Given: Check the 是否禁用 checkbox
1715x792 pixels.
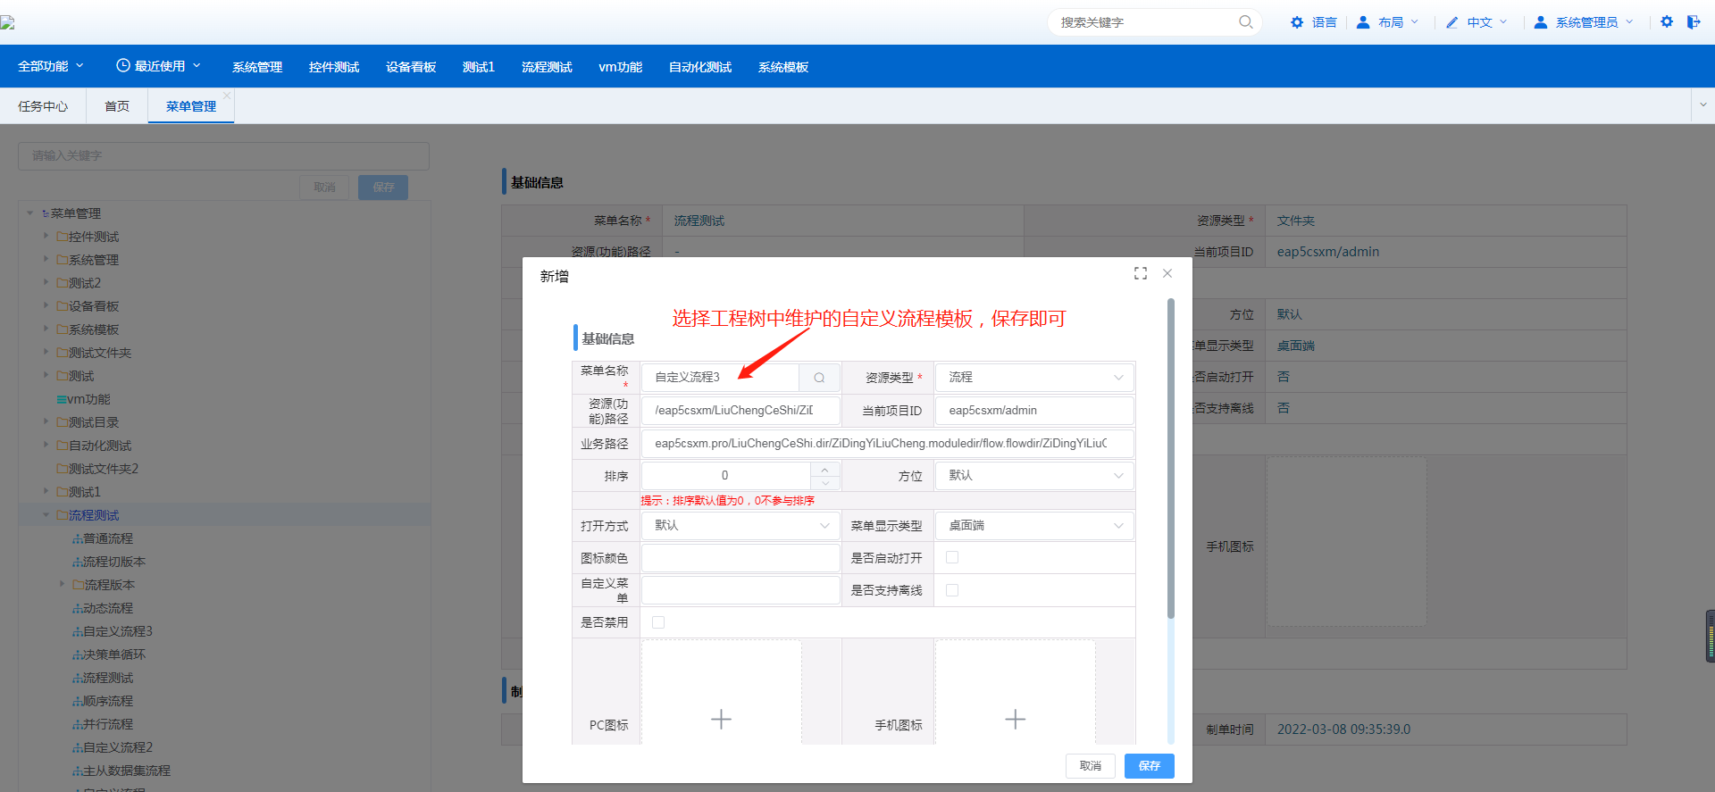Looking at the screenshot, I should 658,622.
